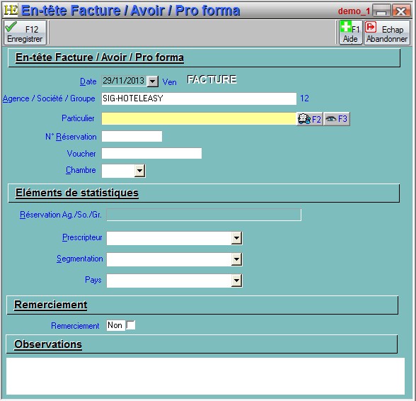This screenshot has height=401, width=416.
Task: Expand the Prescripteur dropdown
Action: pyautogui.click(x=236, y=238)
